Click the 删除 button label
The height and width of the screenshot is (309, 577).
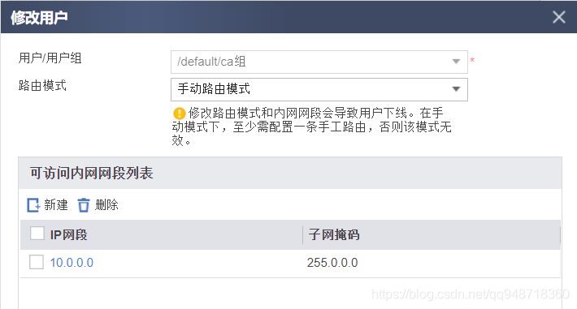(x=106, y=205)
